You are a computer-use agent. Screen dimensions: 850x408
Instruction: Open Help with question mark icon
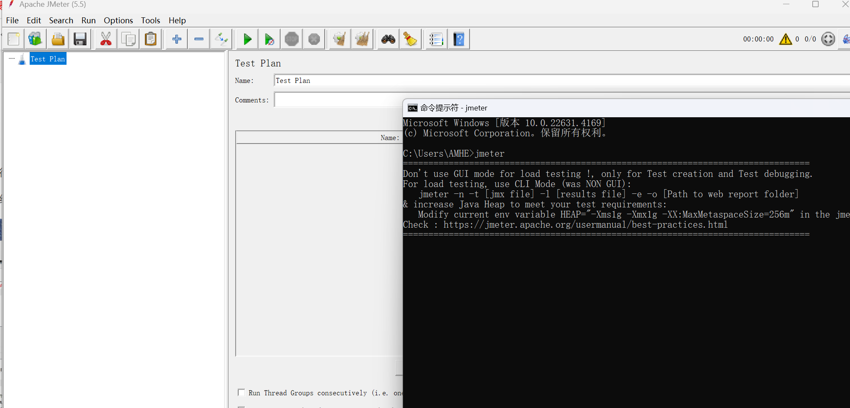coord(459,39)
